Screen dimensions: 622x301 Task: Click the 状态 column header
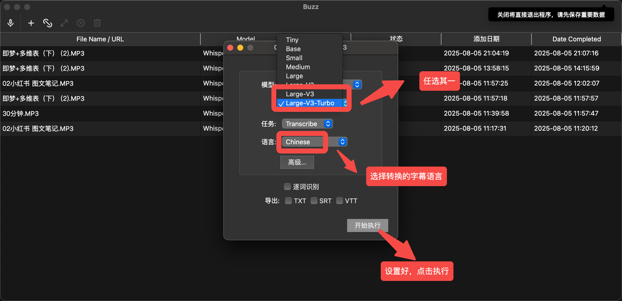pos(396,39)
